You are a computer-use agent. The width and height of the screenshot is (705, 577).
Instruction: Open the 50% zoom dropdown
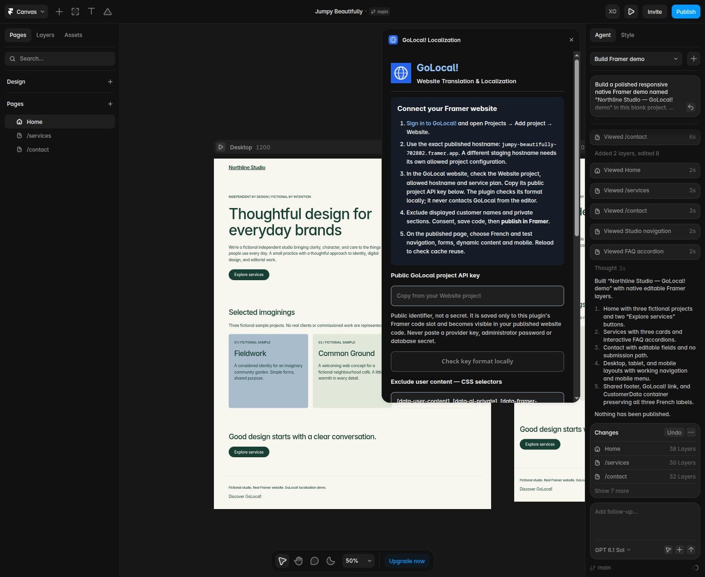[359, 561]
